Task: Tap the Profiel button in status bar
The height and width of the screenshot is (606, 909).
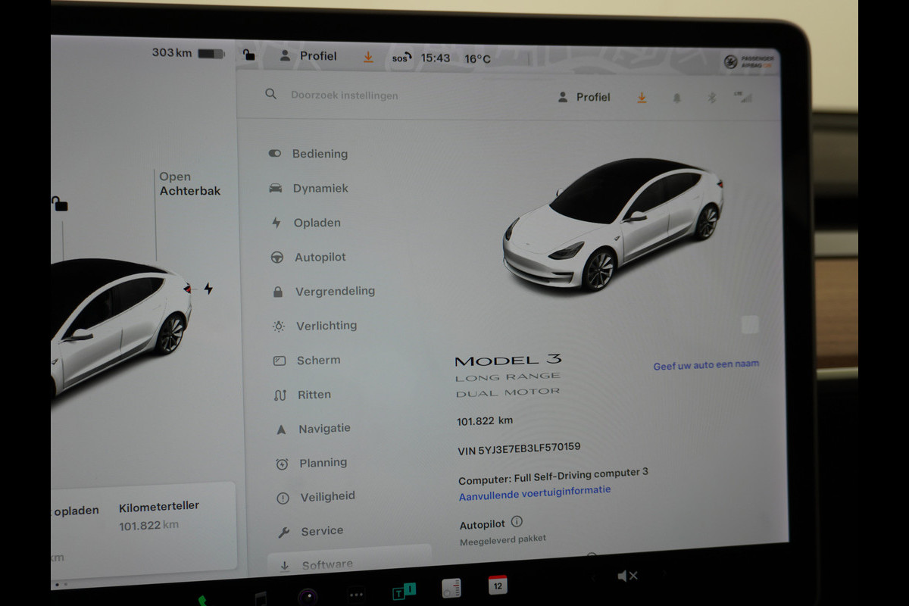Action: point(308,56)
